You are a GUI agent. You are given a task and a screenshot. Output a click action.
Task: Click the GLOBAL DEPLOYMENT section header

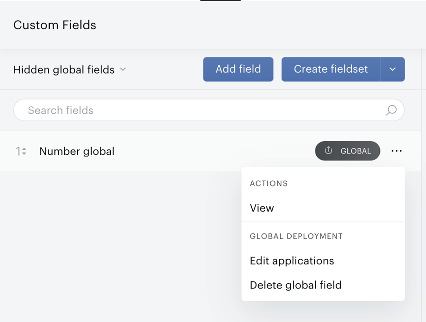point(296,236)
